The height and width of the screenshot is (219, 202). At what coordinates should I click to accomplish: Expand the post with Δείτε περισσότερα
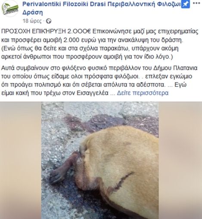tap(143, 93)
